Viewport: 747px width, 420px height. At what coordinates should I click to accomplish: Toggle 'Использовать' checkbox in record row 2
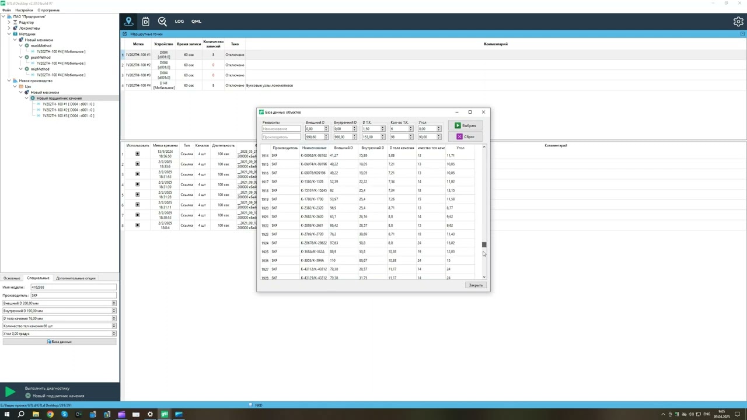coord(138,164)
